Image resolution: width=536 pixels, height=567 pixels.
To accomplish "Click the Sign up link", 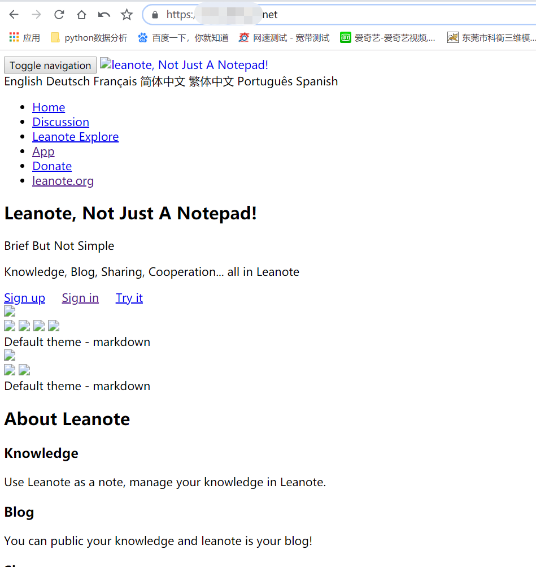I will click(24, 298).
